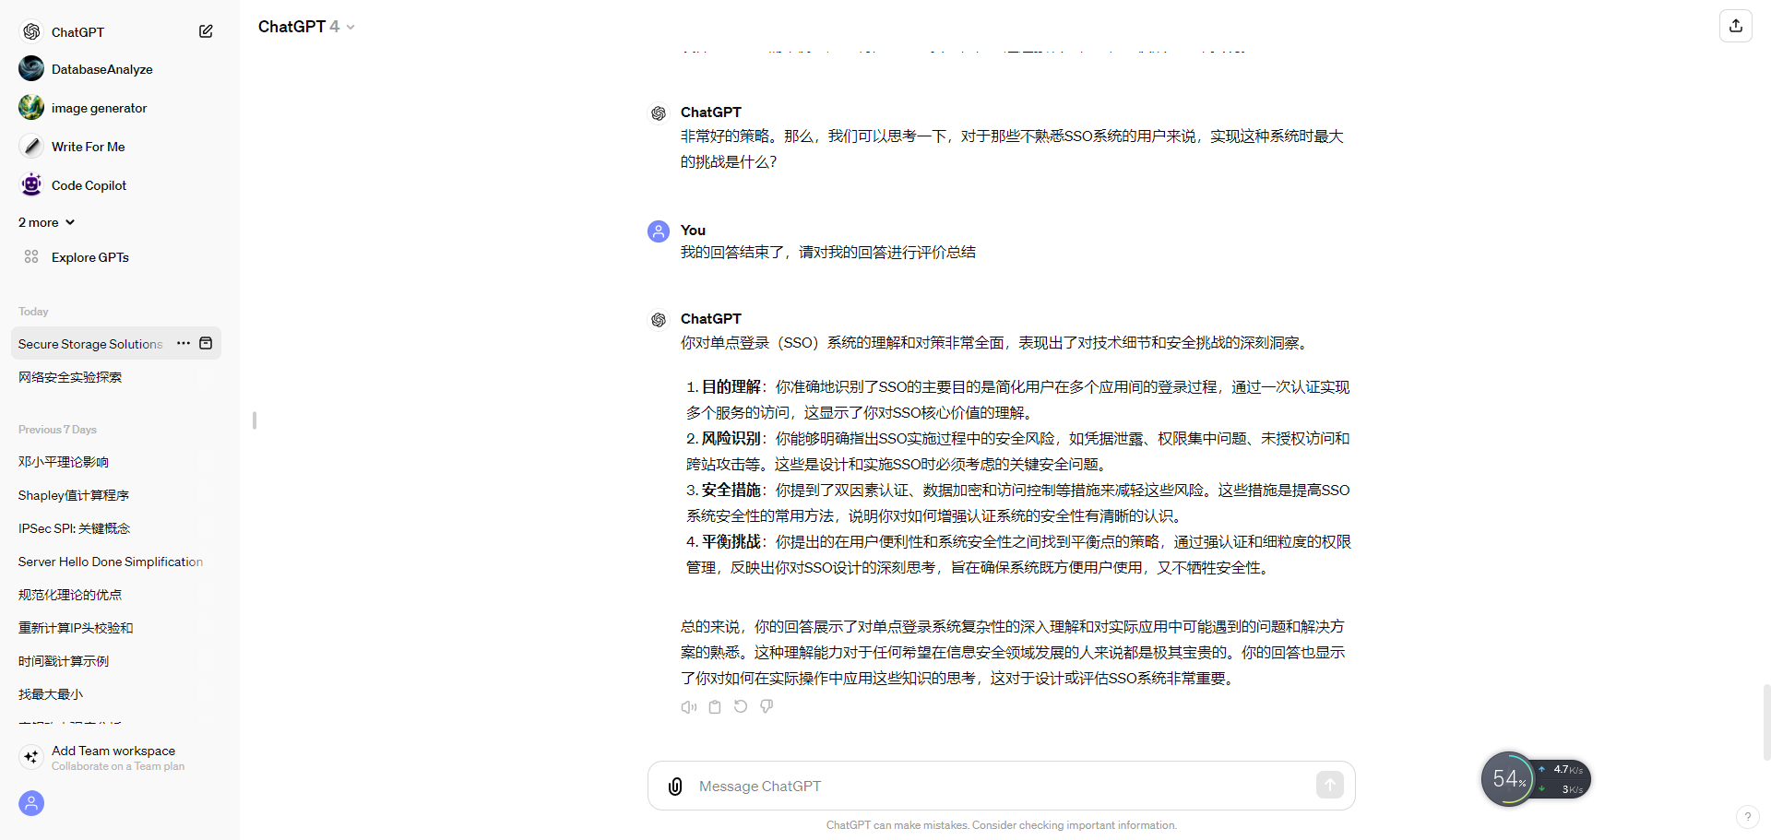Click the Add Team workspace sparkle icon
Image resolution: width=1771 pixels, height=840 pixels.
pos(31,757)
